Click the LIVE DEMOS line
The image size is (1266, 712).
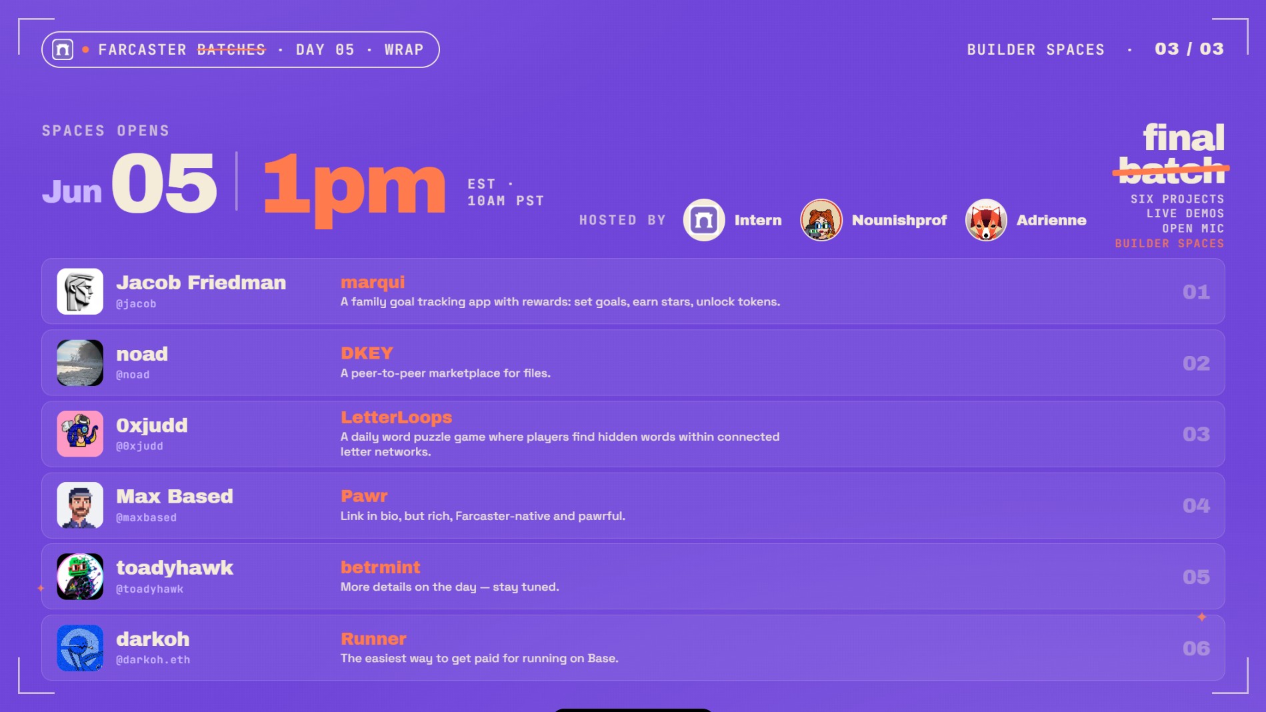pyautogui.click(x=1185, y=213)
